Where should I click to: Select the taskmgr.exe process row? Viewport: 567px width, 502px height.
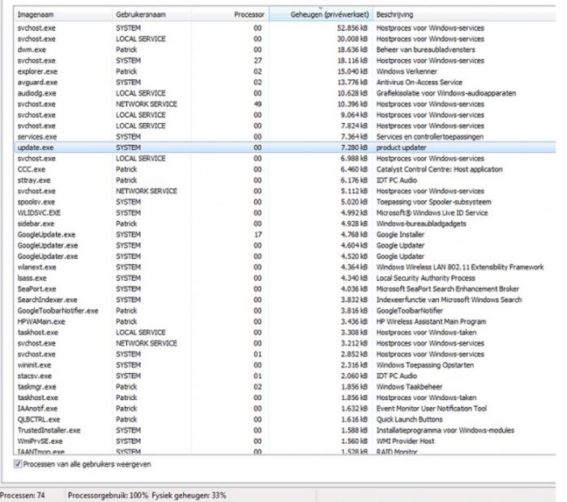(284, 387)
